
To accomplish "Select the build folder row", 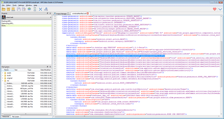I will [x=26, y=75].
